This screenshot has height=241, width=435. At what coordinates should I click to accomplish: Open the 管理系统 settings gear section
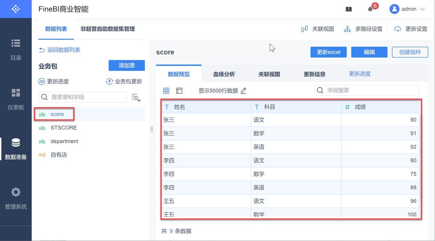[x=16, y=198]
